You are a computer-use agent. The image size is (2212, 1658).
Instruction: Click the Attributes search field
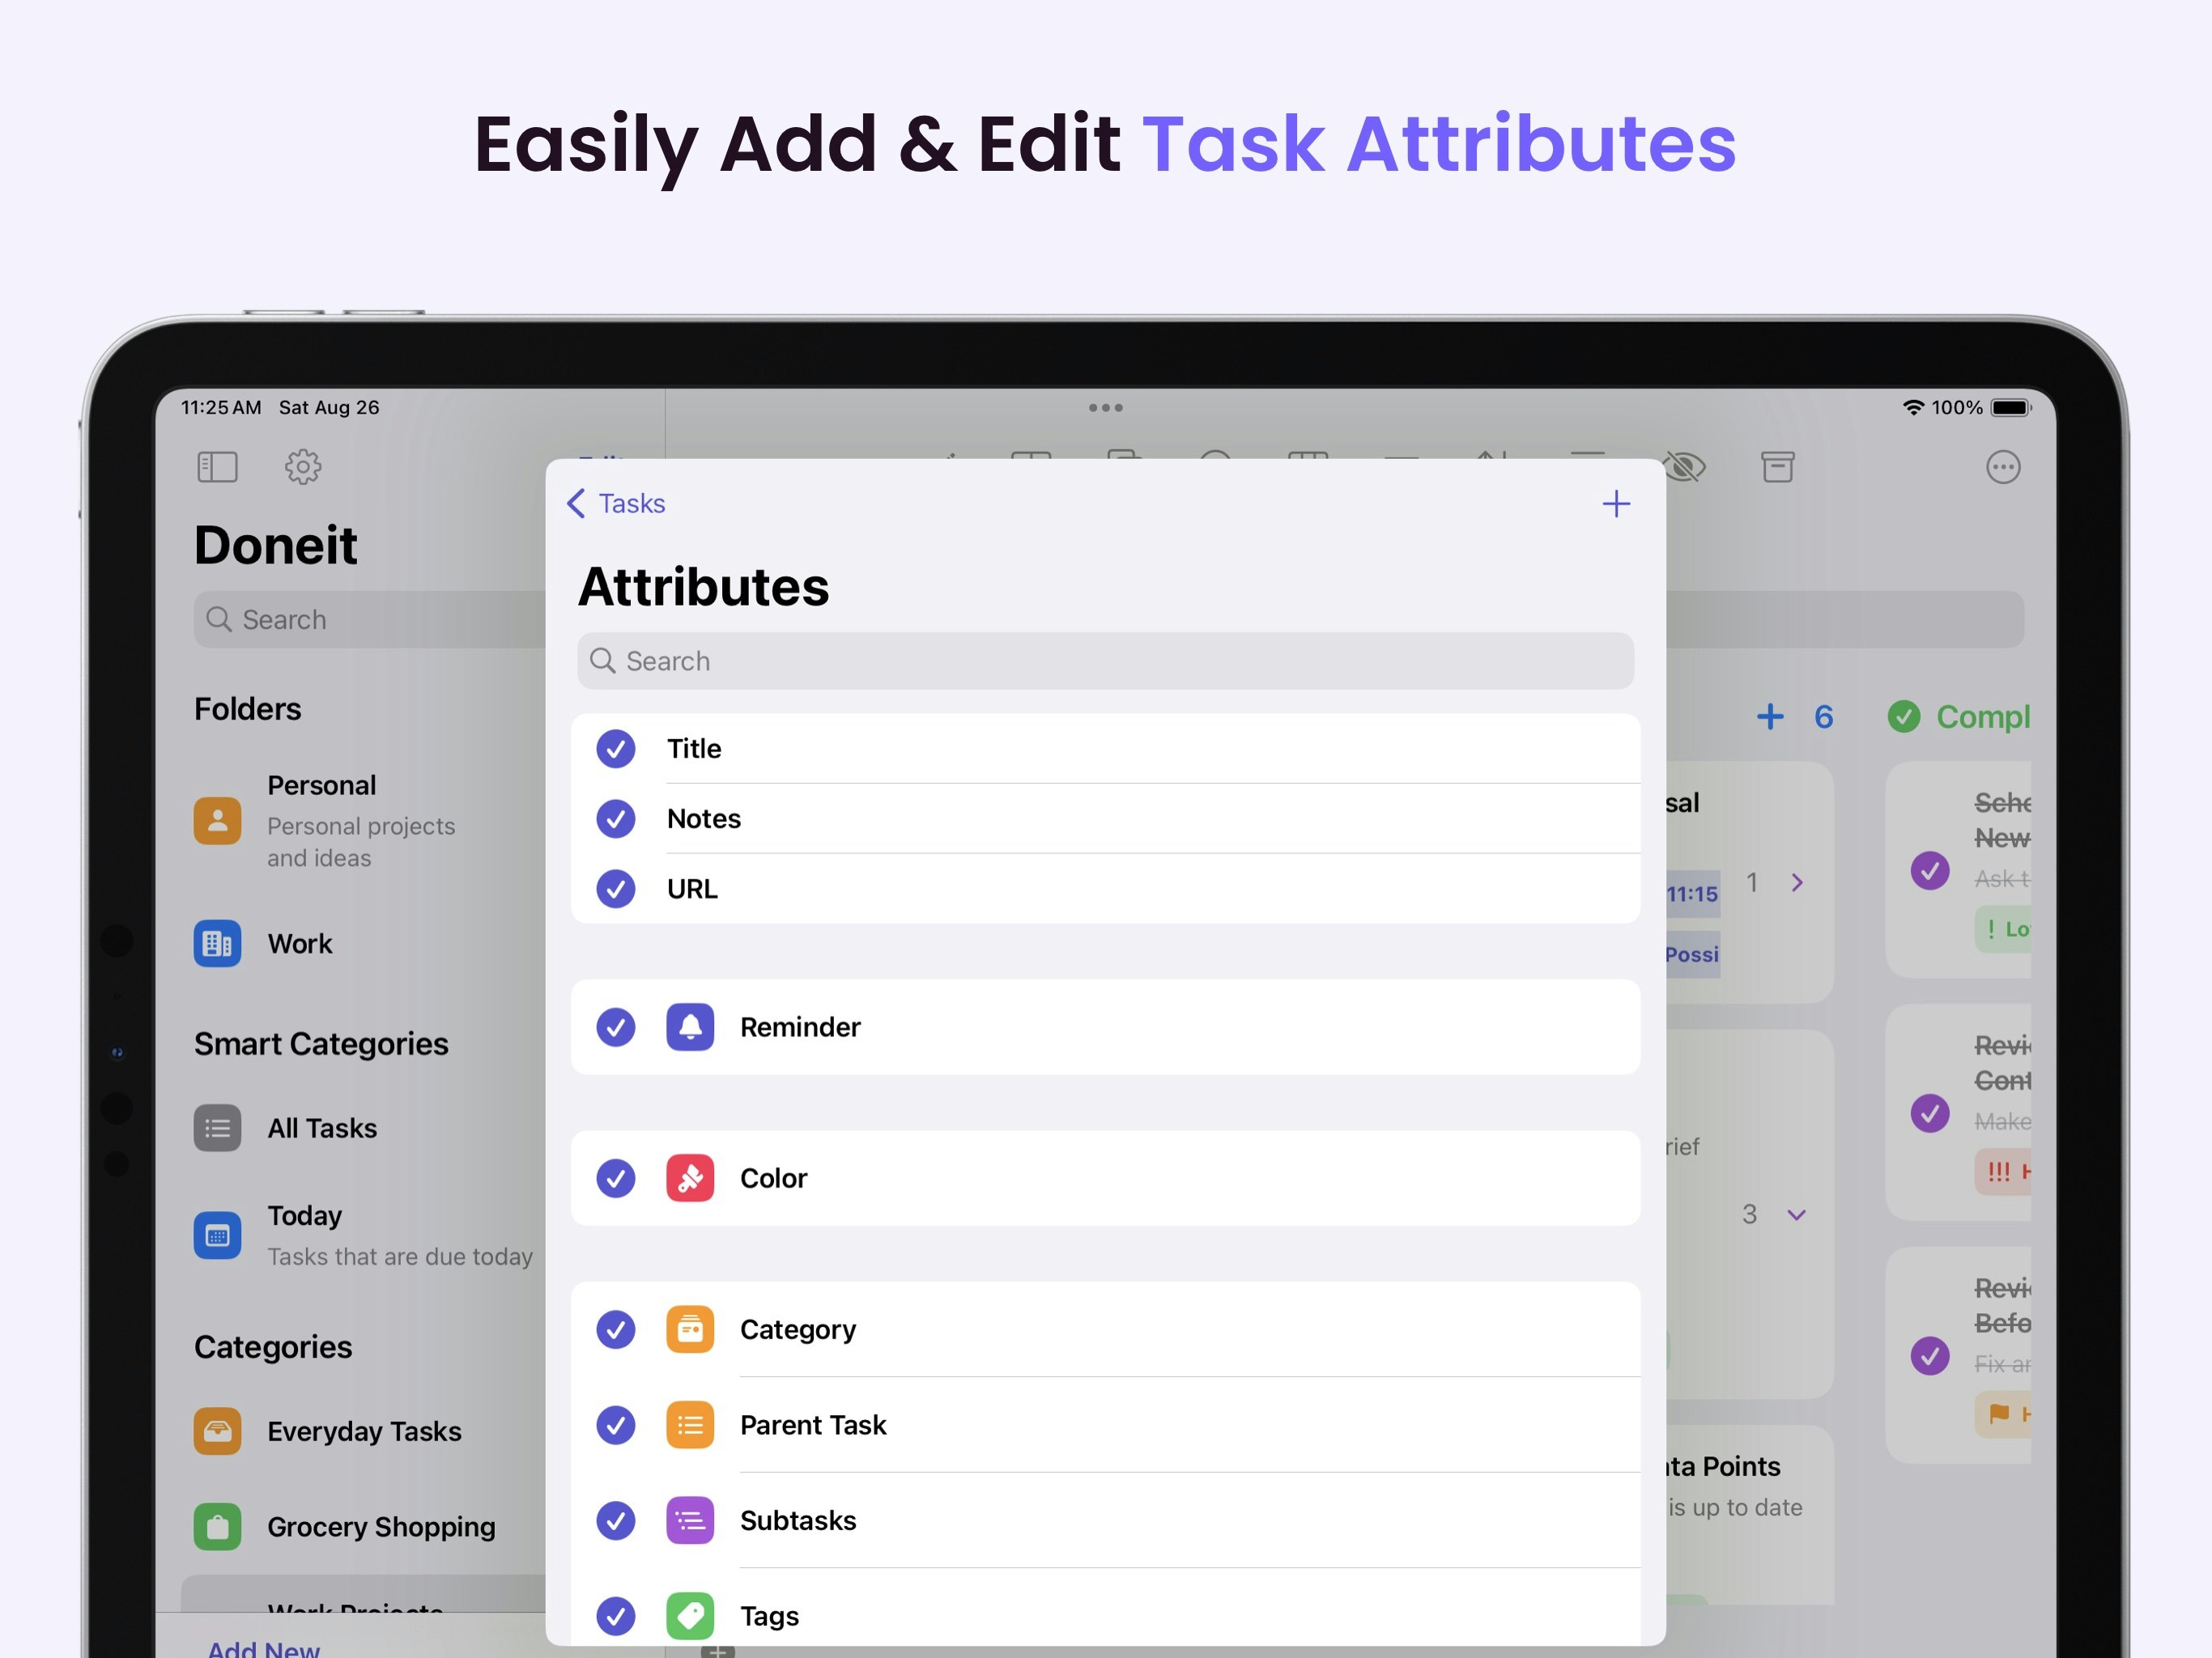(1105, 661)
